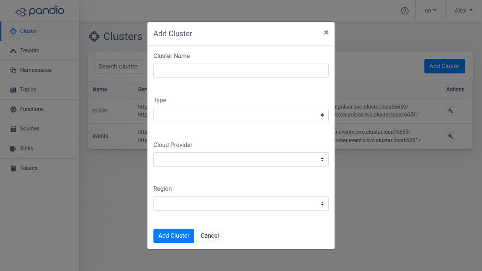Go to Tokens menu item
The height and width of the screenshot is (271, 482).
point(40,168)
